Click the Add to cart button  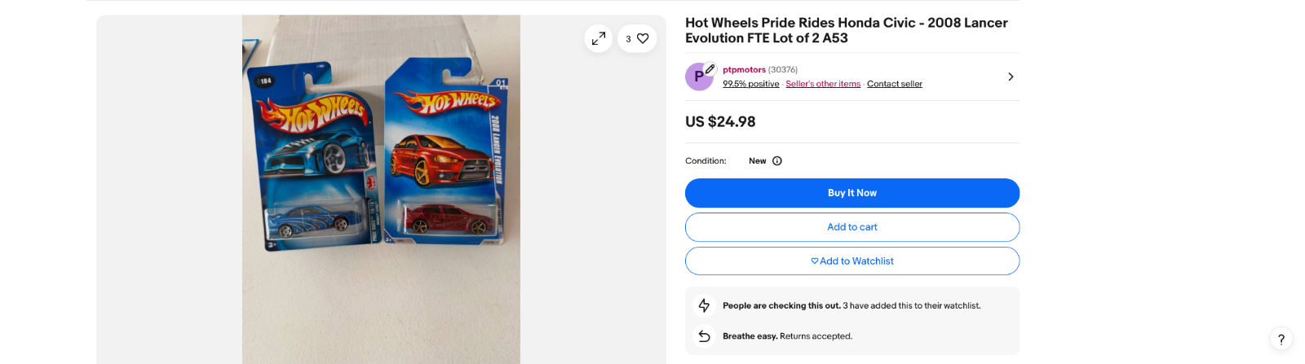[852, 227]
